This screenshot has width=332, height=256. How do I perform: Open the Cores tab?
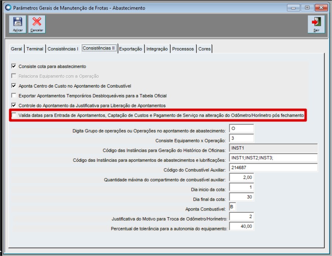(204, 49)
